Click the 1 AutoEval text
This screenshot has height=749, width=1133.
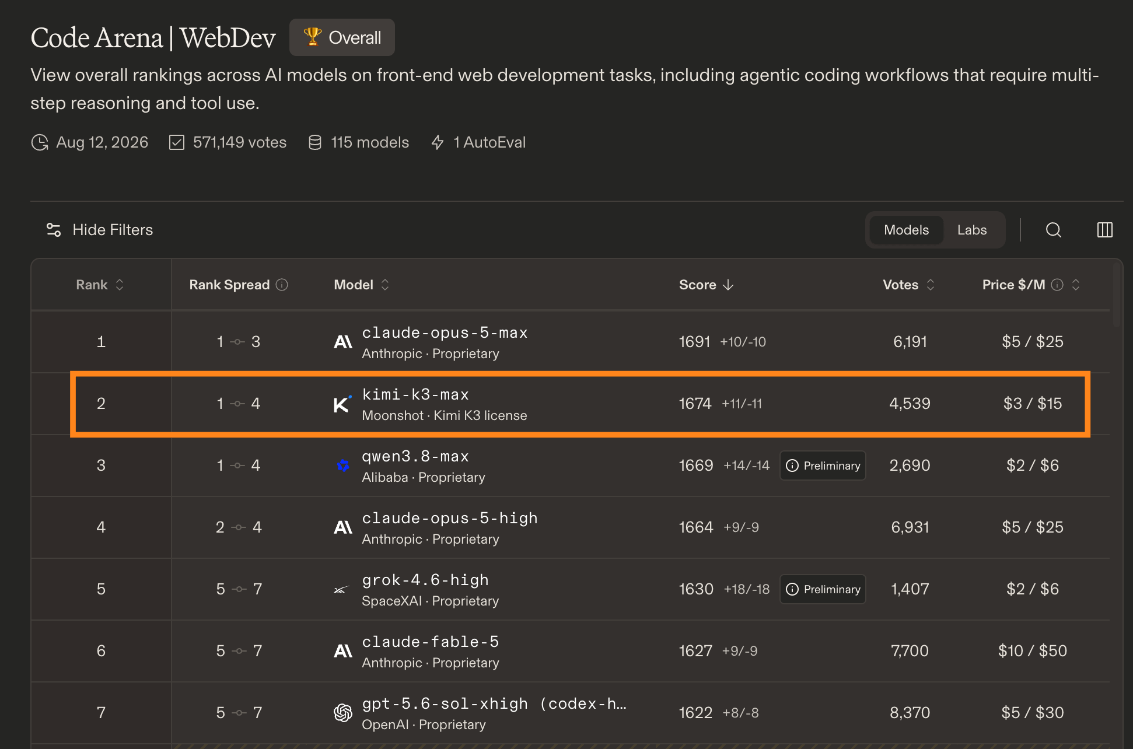pyautogui.click(x=489, y=142)
